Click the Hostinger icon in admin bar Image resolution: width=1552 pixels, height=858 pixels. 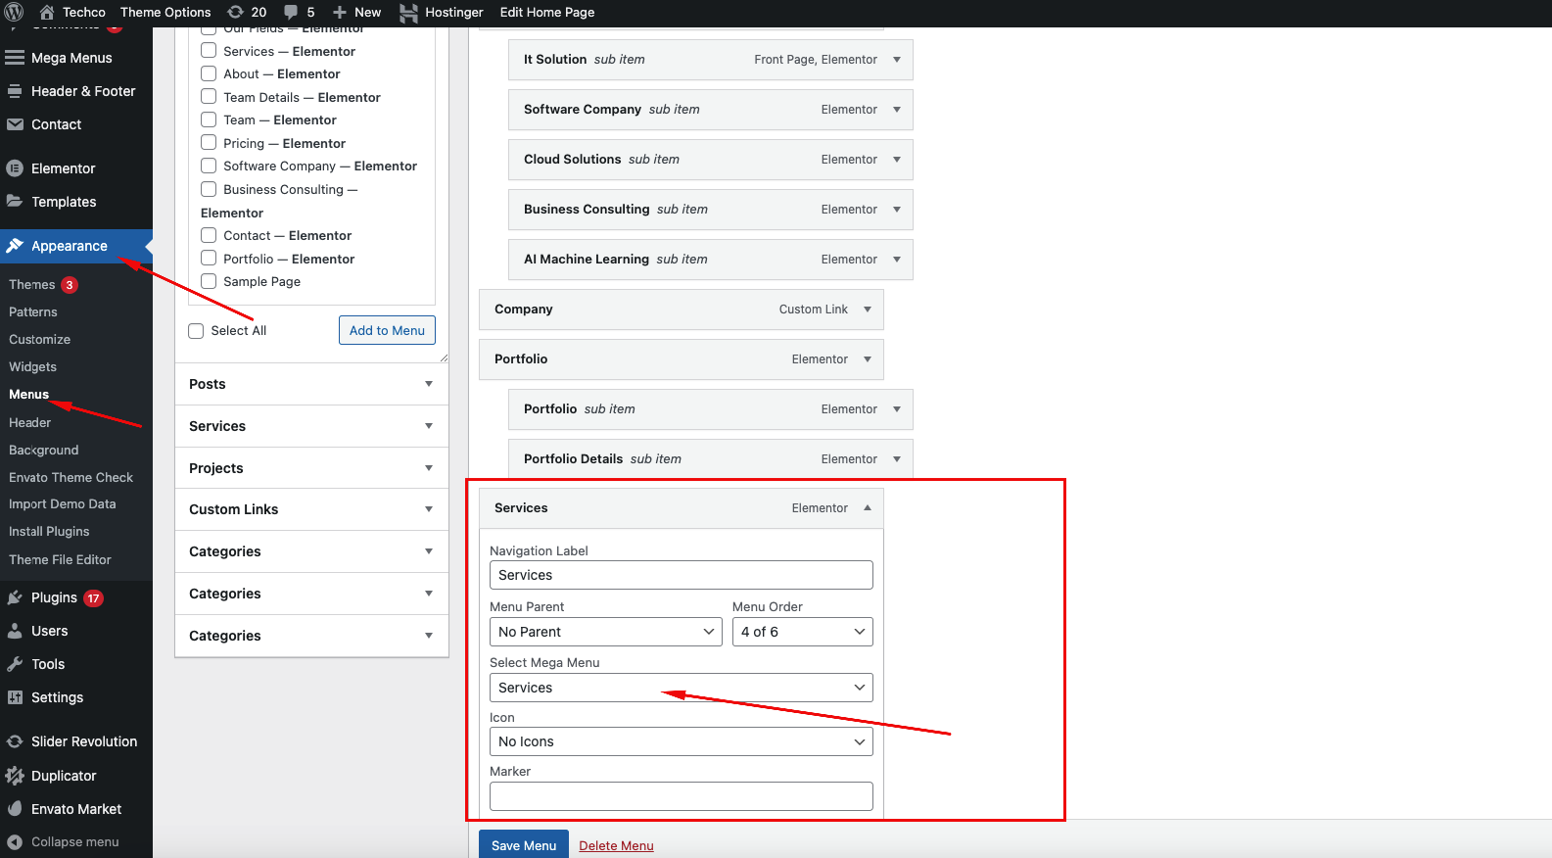(408, 12)
